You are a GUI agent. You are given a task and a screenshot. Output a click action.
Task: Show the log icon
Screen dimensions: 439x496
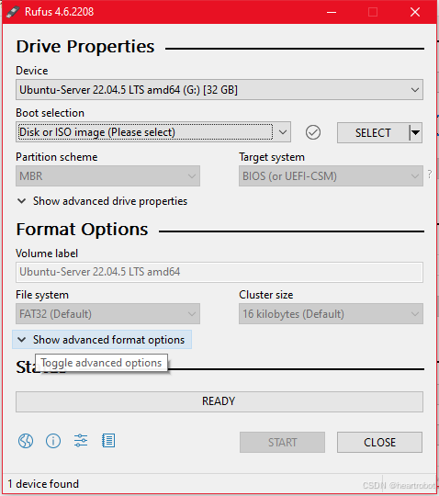click(108, 441)
